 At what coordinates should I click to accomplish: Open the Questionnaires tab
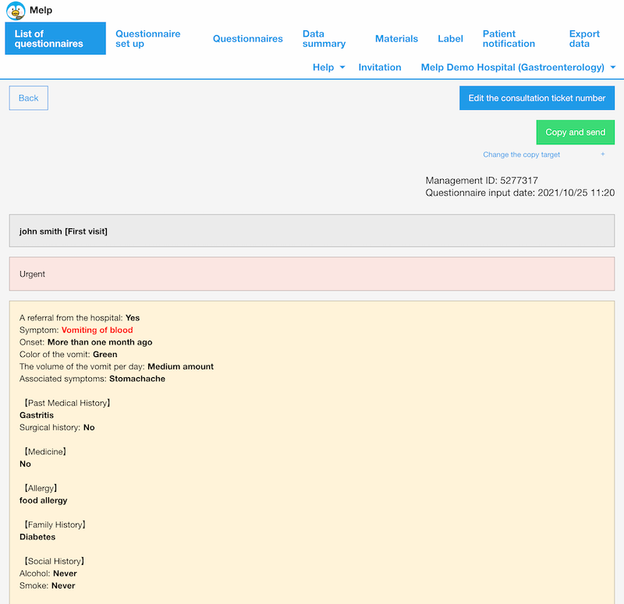coord(247,38)
